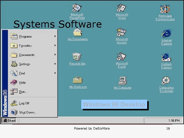Viewport: 184px width, 138px height.
Task: Click the Shut Down monitor icon
Action: (14, 112)
